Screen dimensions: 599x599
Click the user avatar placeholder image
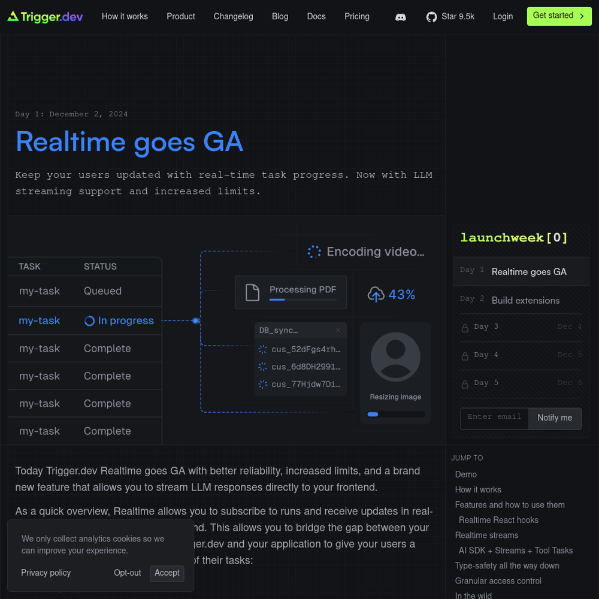point(395,357)
